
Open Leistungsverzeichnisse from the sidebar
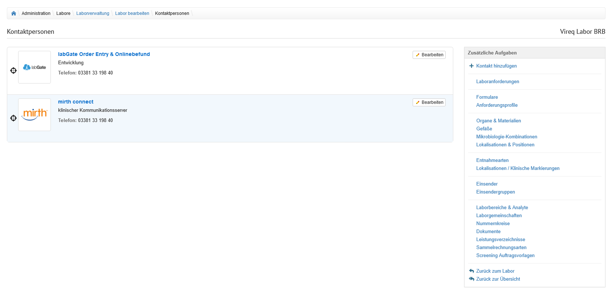[x=500, y=239]
